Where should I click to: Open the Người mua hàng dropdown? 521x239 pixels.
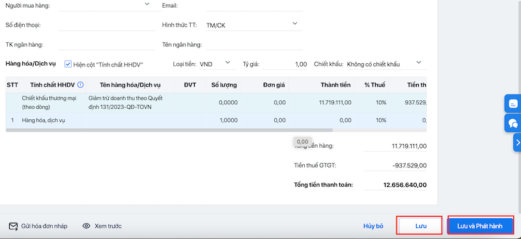coord(147,4)
